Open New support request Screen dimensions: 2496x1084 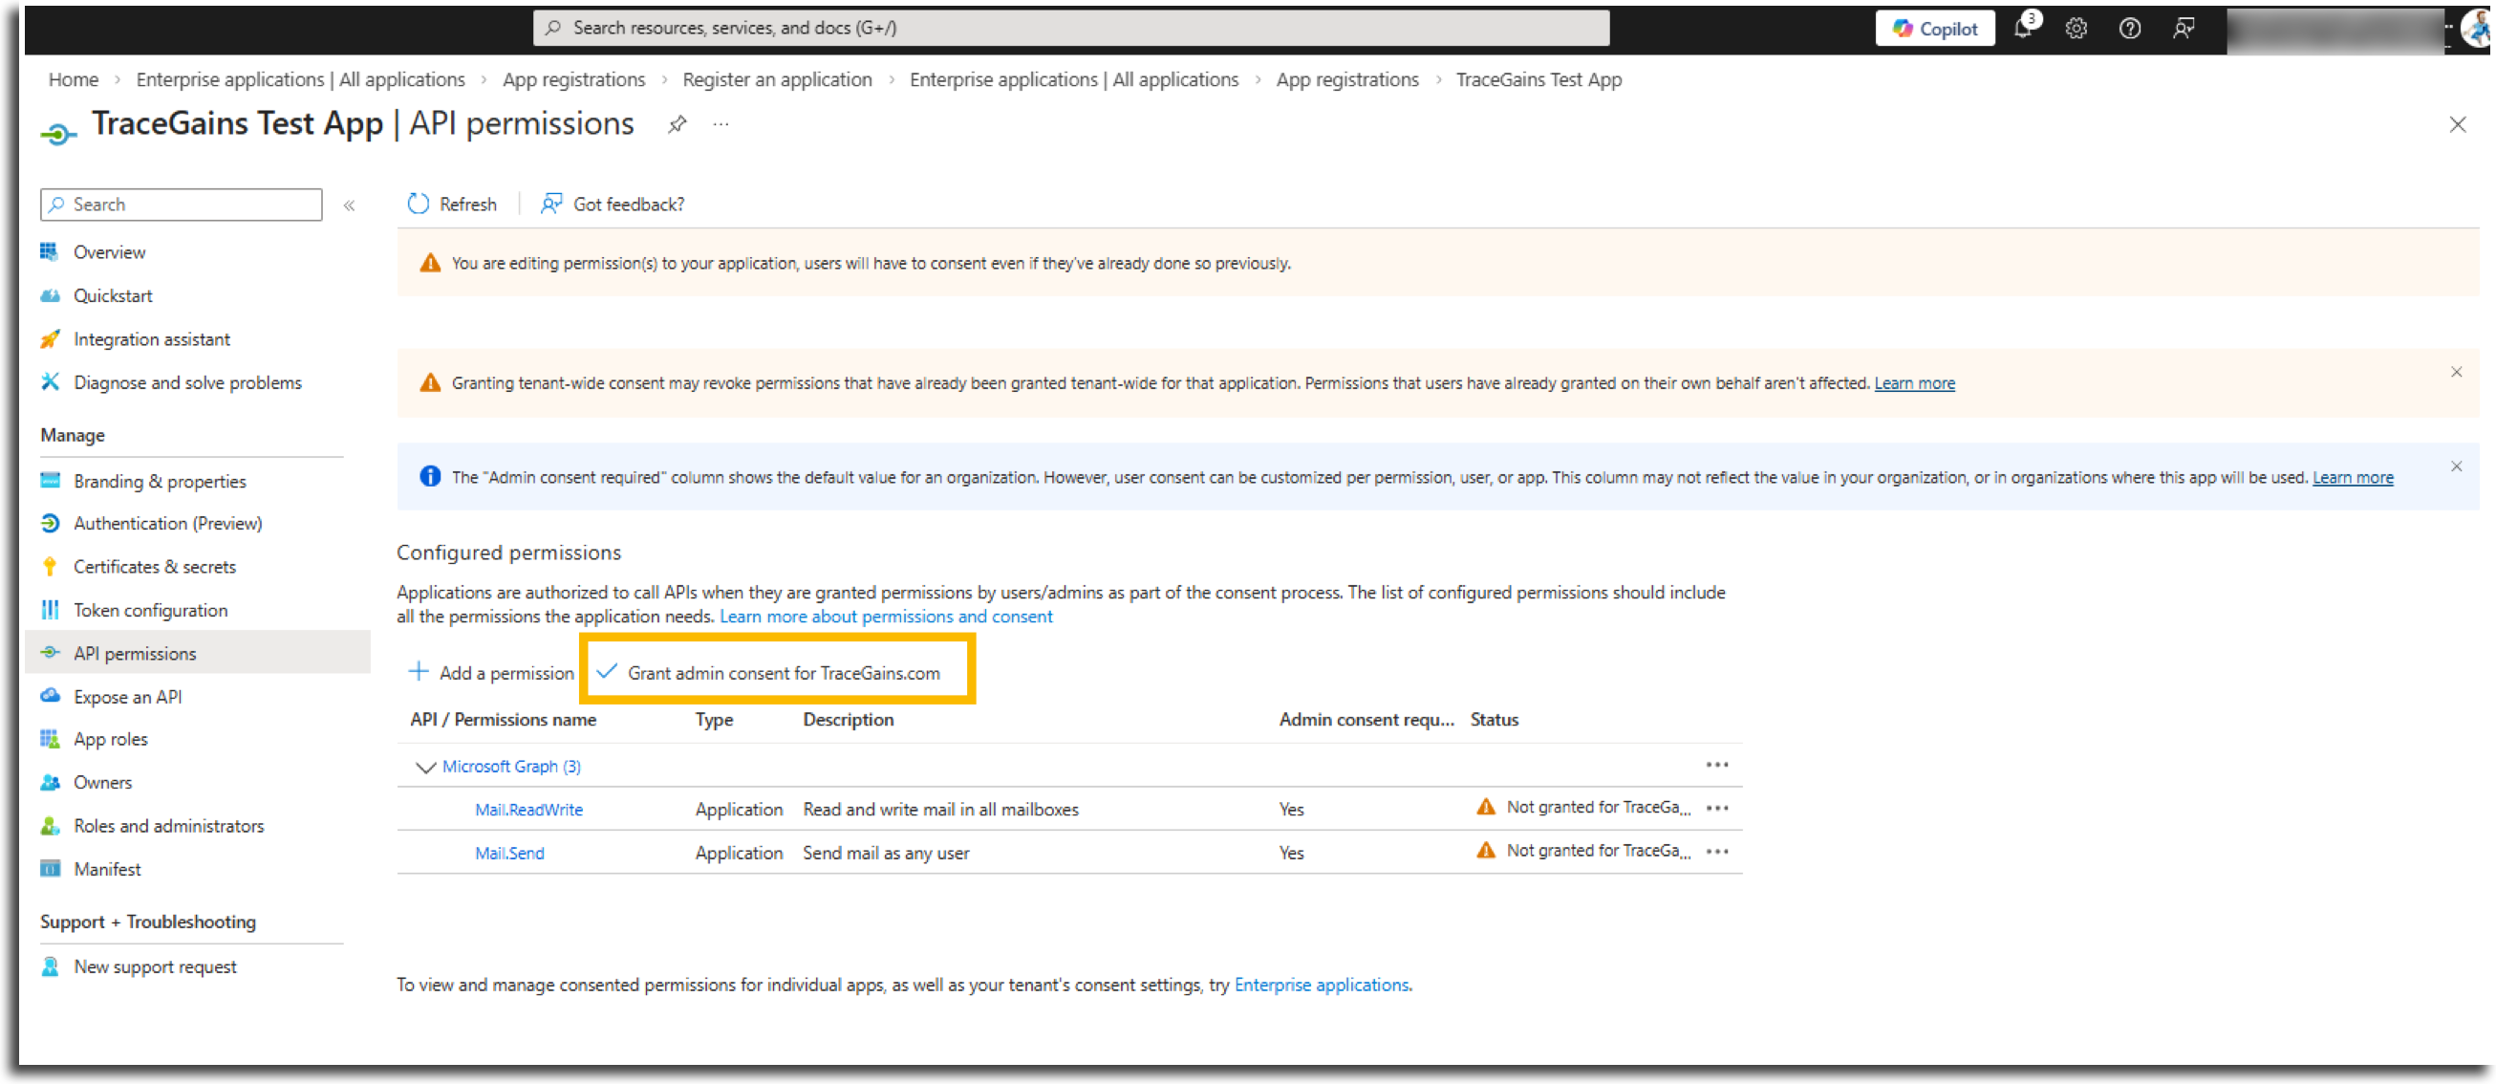tap(154, 966)
